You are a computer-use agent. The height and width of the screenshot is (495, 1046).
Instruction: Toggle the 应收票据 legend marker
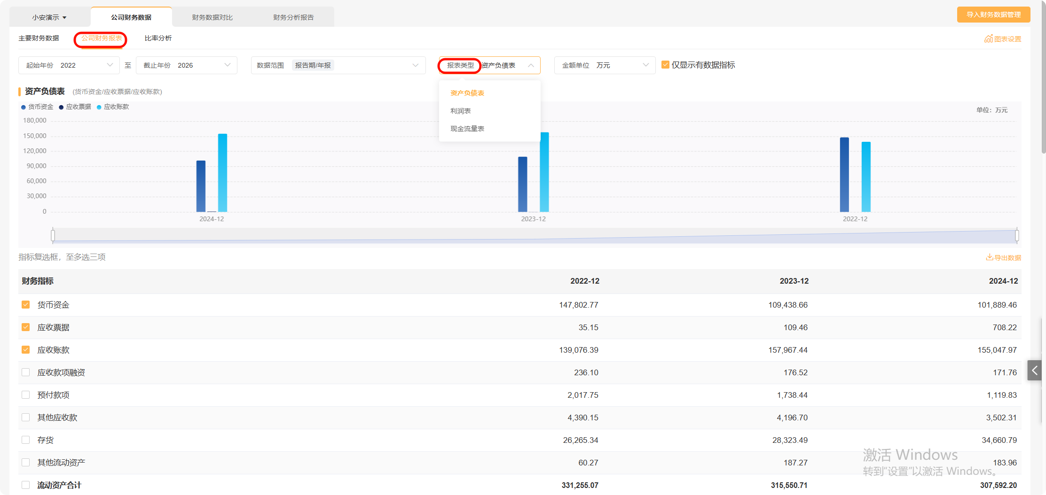pos(61,107)
